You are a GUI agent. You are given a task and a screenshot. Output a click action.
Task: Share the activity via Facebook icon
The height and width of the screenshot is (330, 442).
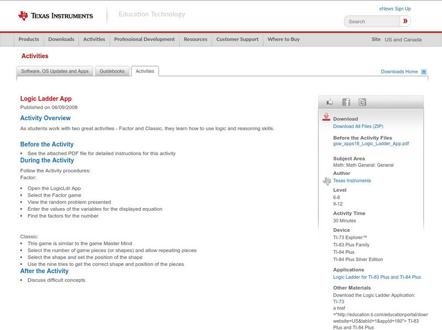(x=346, y=102)
